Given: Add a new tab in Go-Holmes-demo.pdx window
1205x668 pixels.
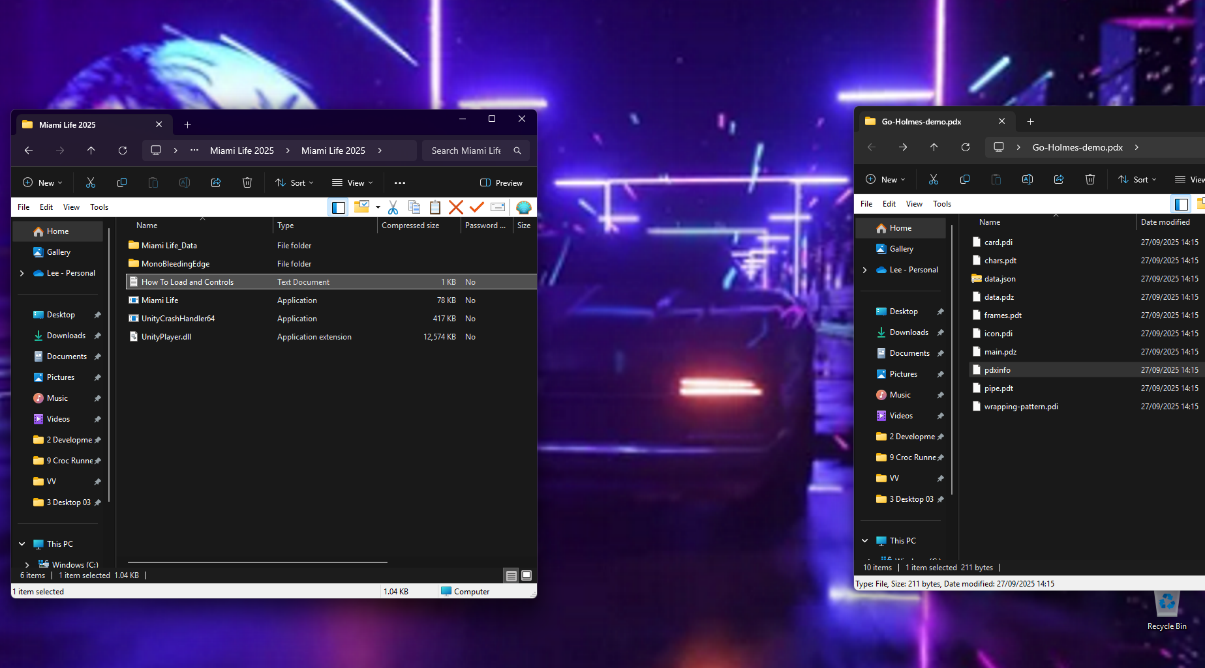Looking at the screenshot, I should [1031, 121].
